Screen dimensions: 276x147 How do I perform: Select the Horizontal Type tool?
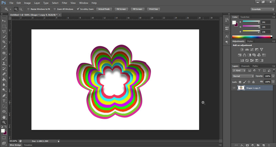4,101
